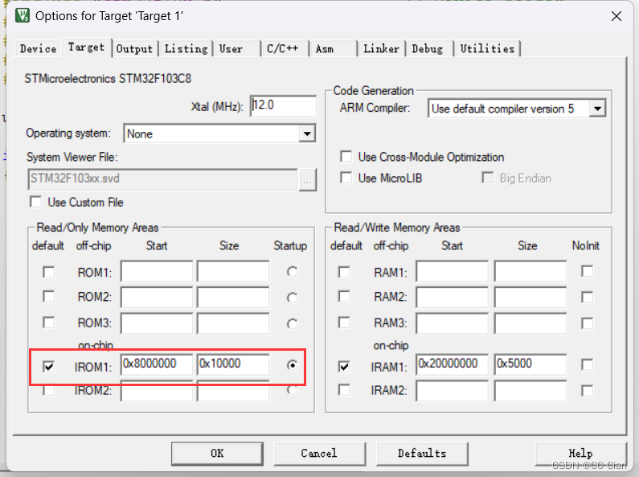This screenshot has height=477, width=639.
Task: Select the Target tab
Action: pos(86,47)
